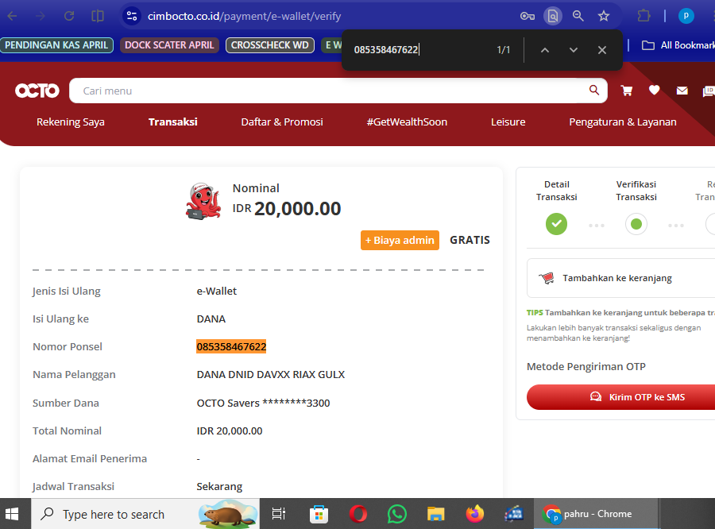Click the OCTO logo
Image resolution: width=715 pixels, height=529 pixels.
pyautogui.click(x=37, y=91)
